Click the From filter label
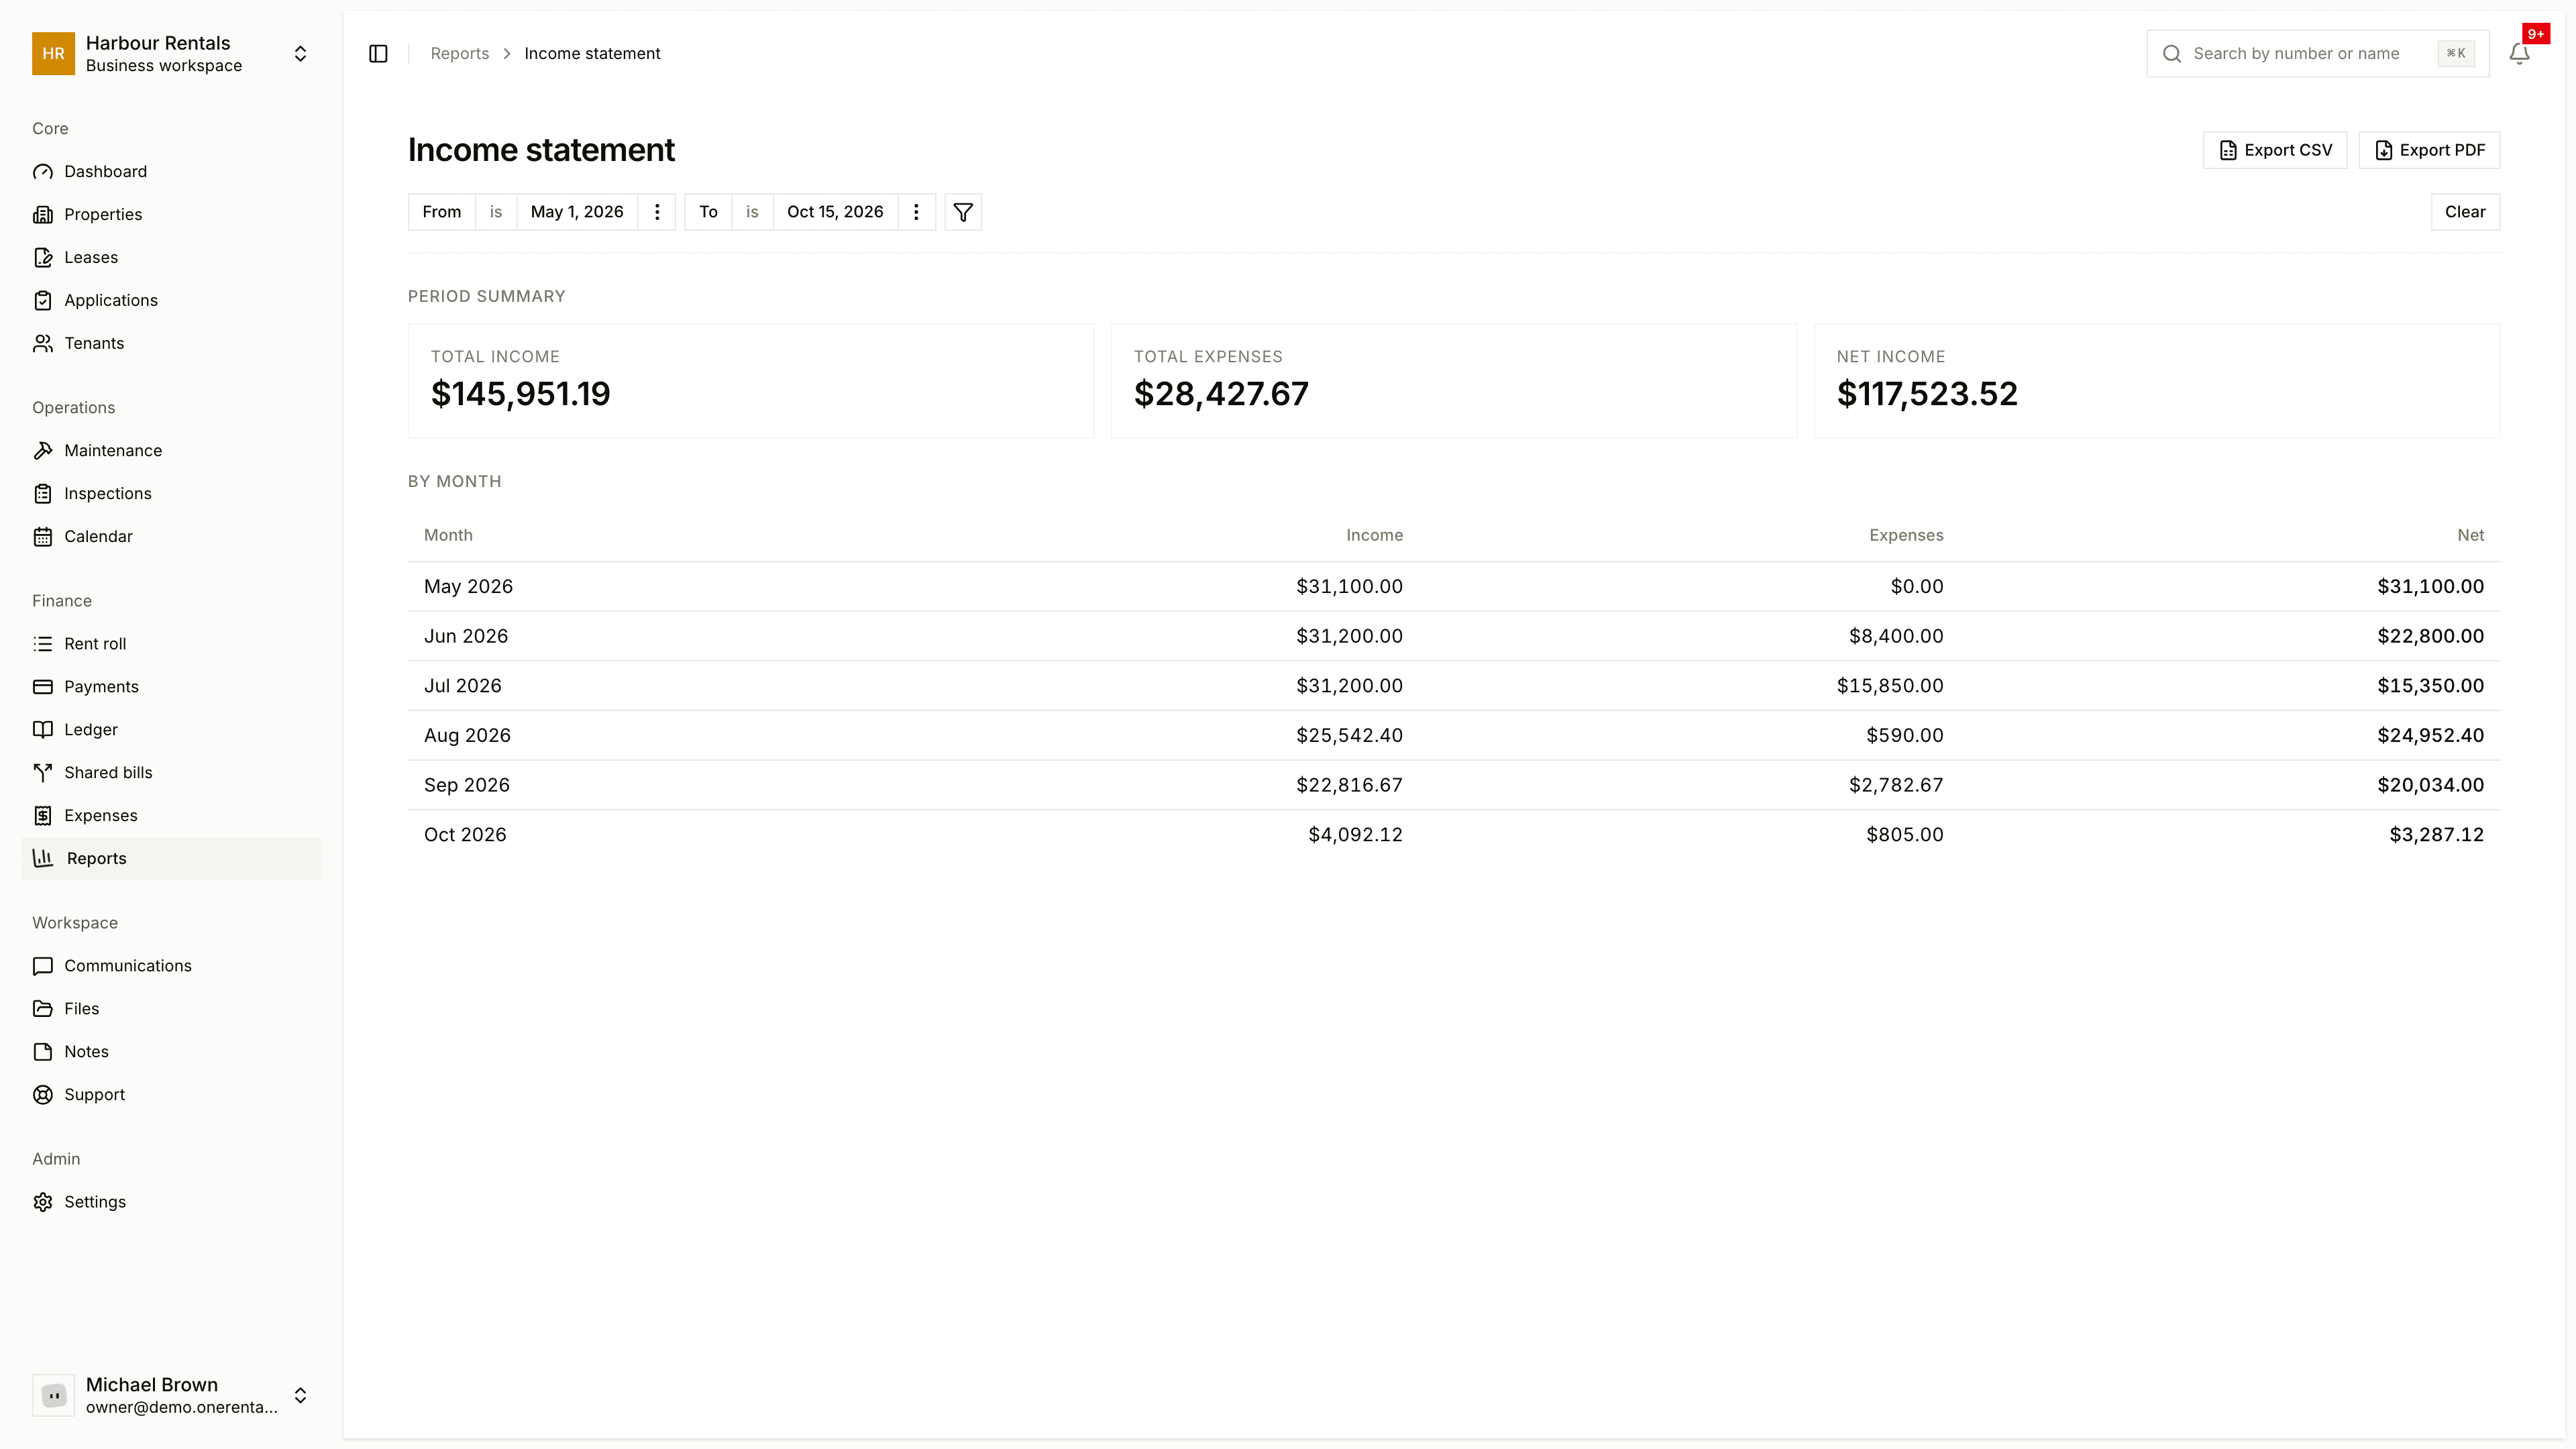Image resolution: width=2576 pixels, height=1449 pixels. (x=442, y=212)
